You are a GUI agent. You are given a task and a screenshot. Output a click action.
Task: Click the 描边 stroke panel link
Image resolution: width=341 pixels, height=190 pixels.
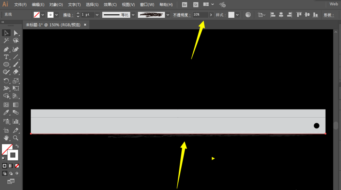click(x=68, y=15)
